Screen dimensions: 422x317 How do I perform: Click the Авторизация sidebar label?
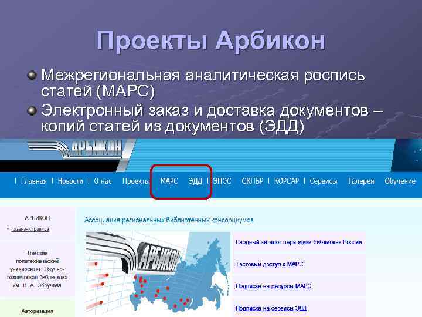click(37, 311)
